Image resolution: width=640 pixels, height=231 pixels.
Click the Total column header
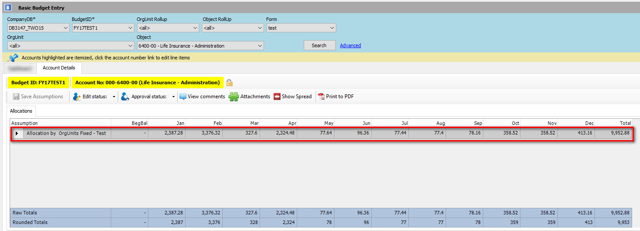tap(613, 123)
